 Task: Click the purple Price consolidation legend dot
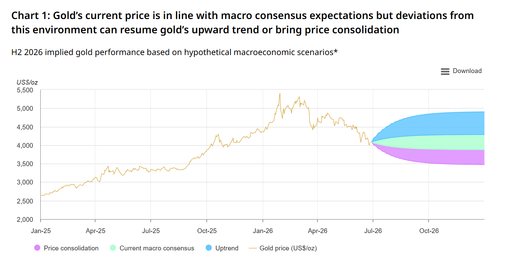[x=37, y=248]
